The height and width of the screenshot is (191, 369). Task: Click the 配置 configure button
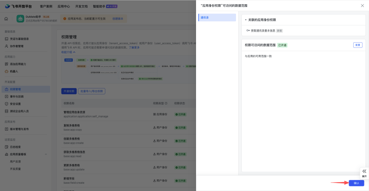coord(357,45)
